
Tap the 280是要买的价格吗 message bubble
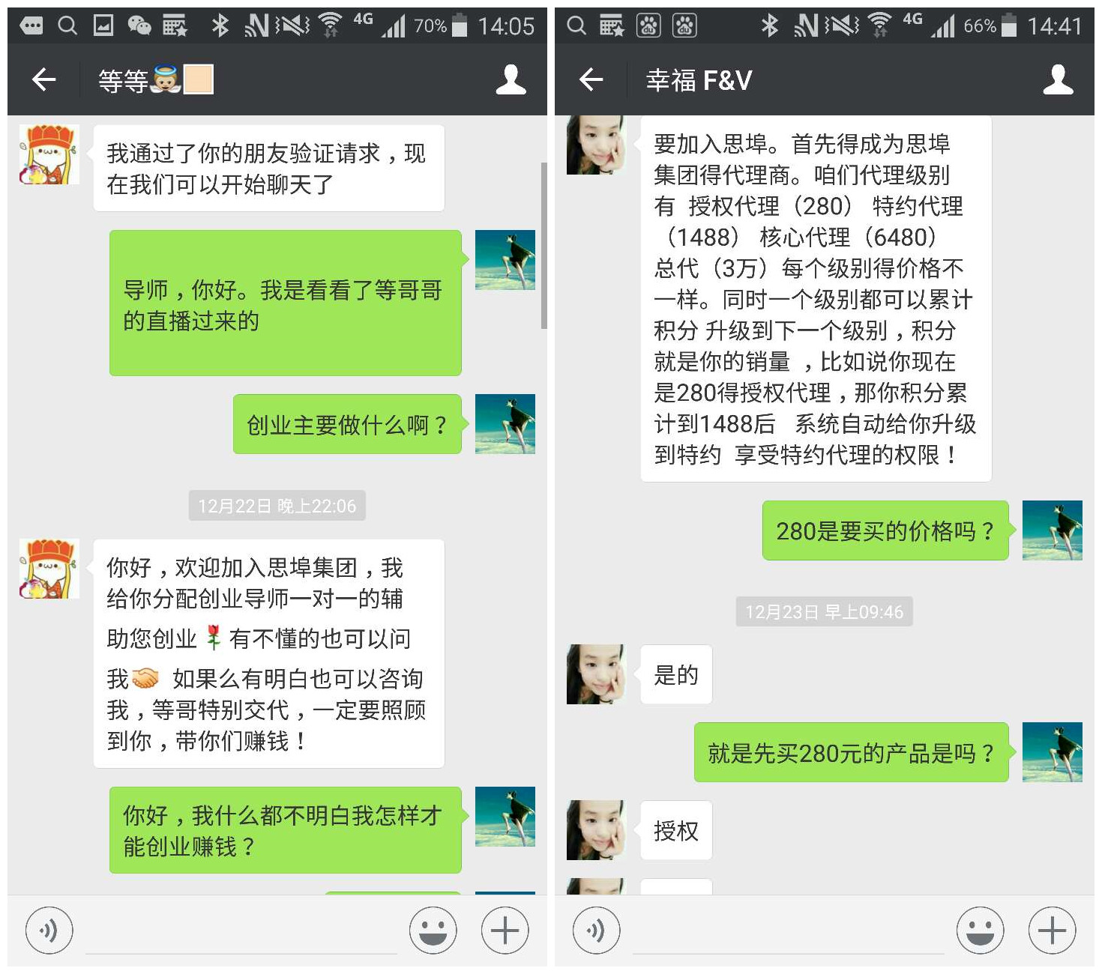pos(886,530)
